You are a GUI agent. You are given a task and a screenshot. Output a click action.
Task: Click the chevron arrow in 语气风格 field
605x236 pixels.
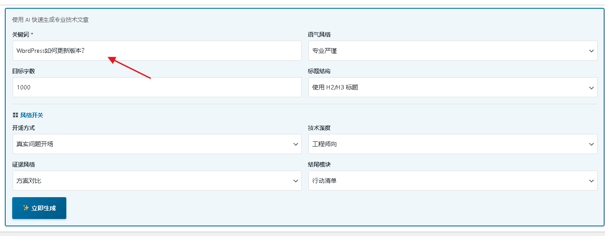[591, 51]
